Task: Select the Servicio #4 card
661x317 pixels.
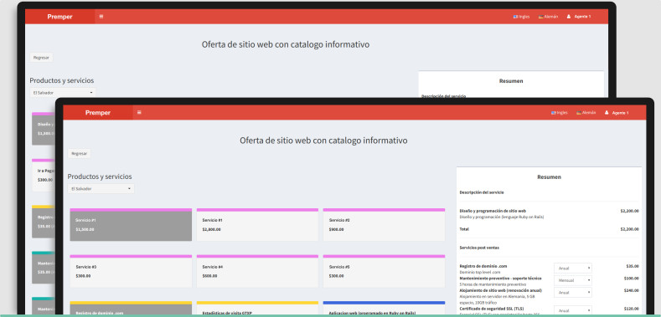Action: click(257, 271)
